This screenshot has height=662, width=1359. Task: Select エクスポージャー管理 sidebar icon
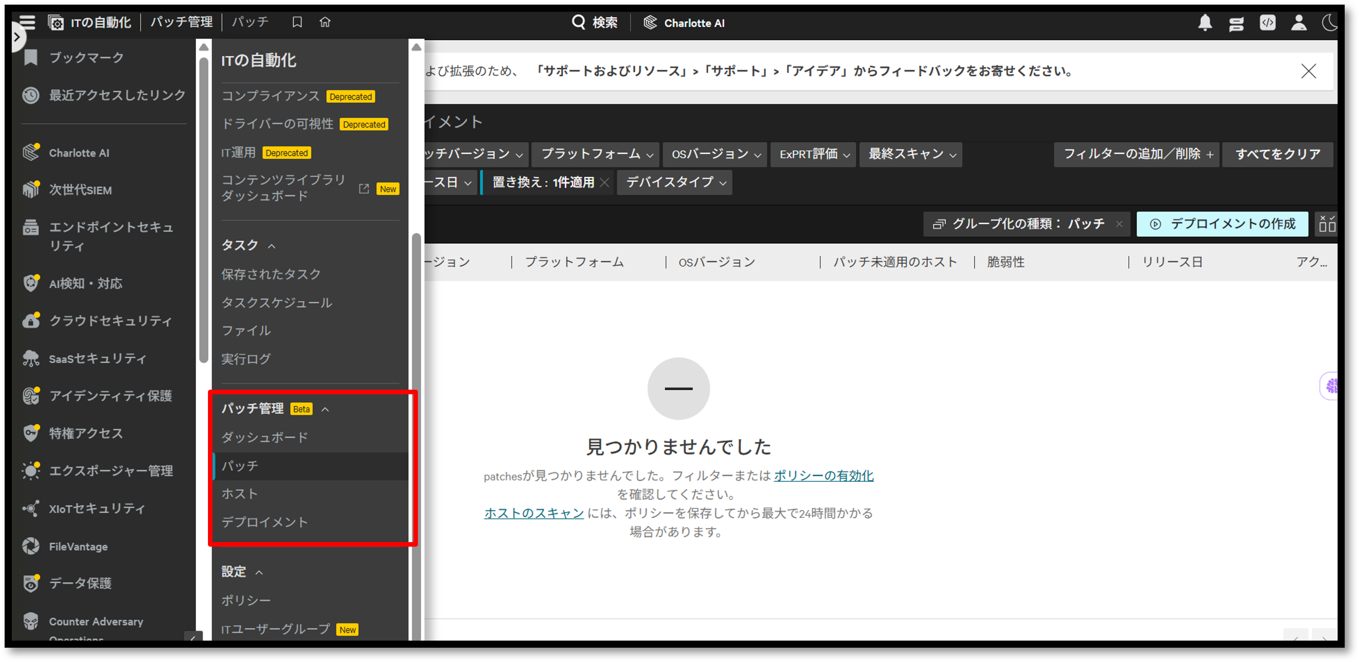point(31,470)
